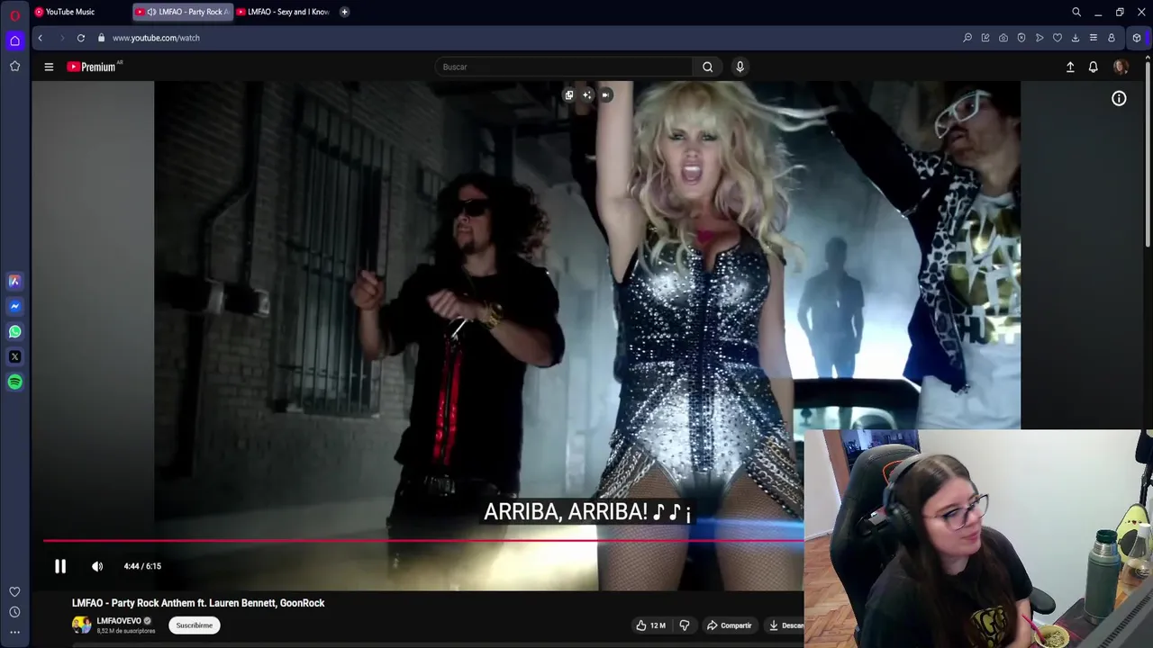Click the camera record icon above the video
1153x648 pixels.
pos(606,94)
